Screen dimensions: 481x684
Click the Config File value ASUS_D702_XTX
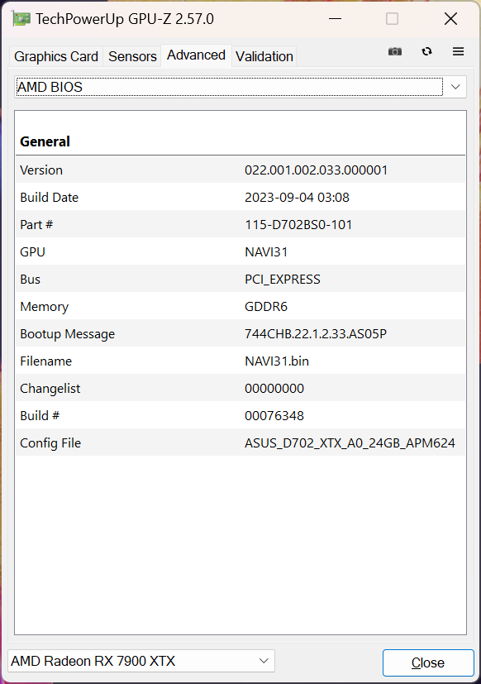(350, 443)
